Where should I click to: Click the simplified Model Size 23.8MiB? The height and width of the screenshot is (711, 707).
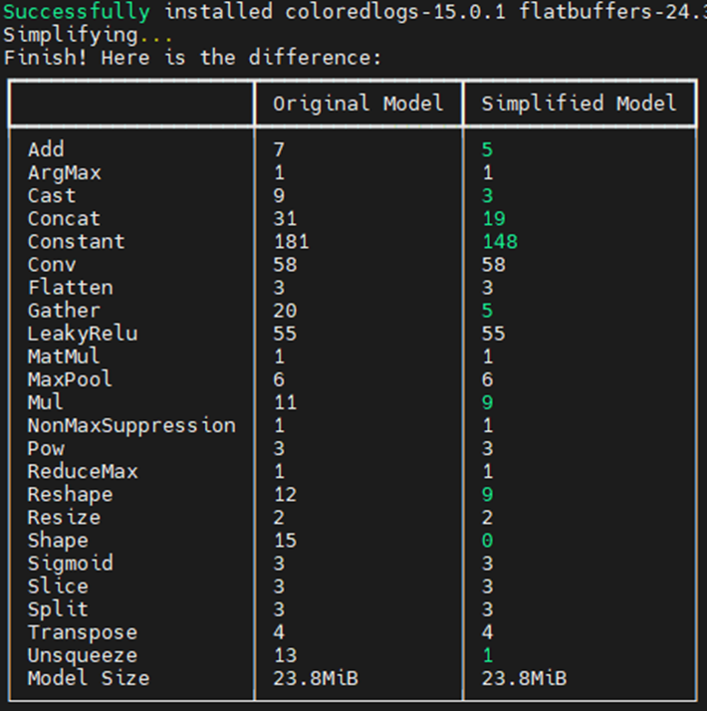tap(524, 679)
